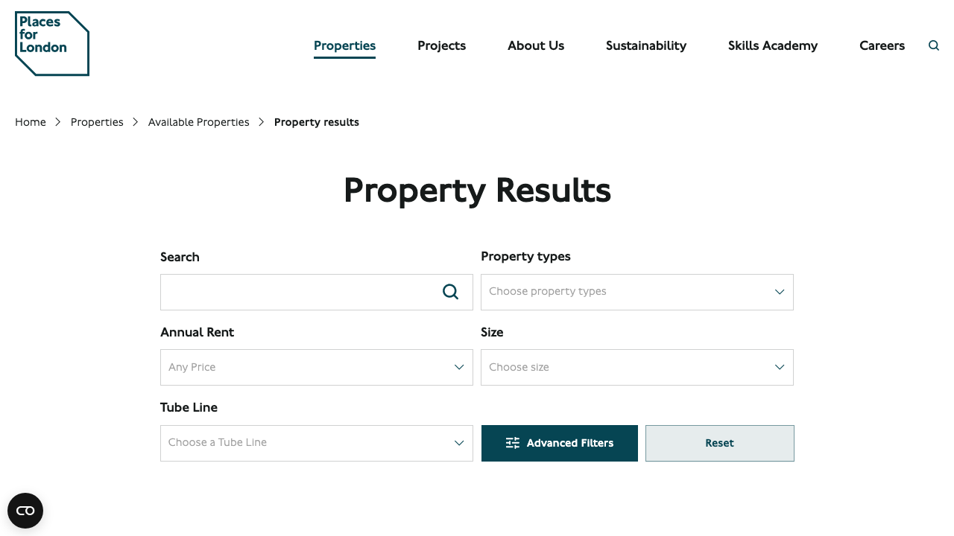Switch to the Projects section

[x=441, y=45]
